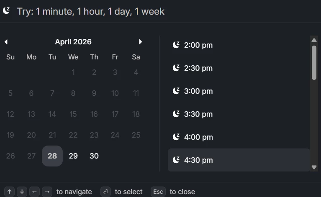Click the scrollbar down arrow in time list
Viewport: 321px width, 197px height.
(x=314, y=167)
